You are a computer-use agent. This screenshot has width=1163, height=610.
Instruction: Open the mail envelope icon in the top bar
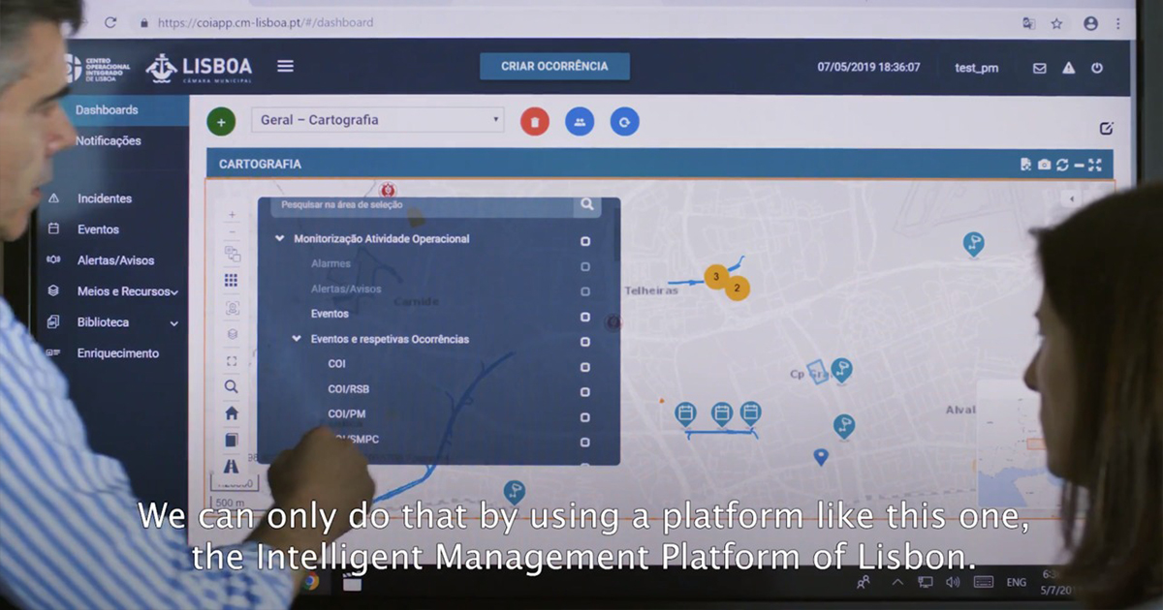pos(1038,68)
